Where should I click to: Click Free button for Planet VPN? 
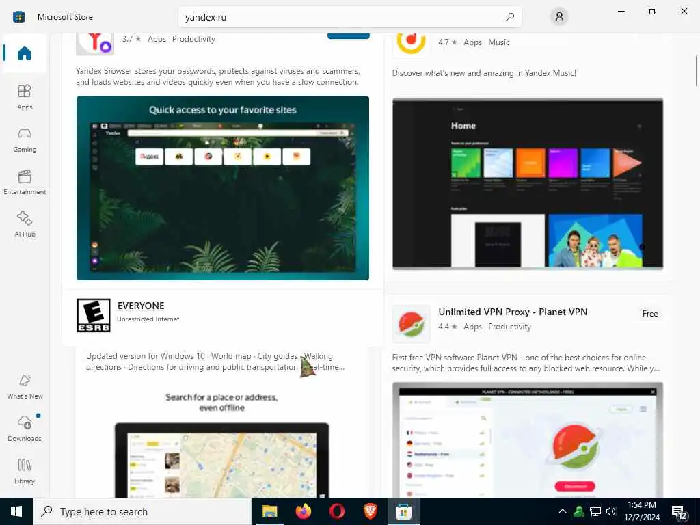(x=650, y=313)
